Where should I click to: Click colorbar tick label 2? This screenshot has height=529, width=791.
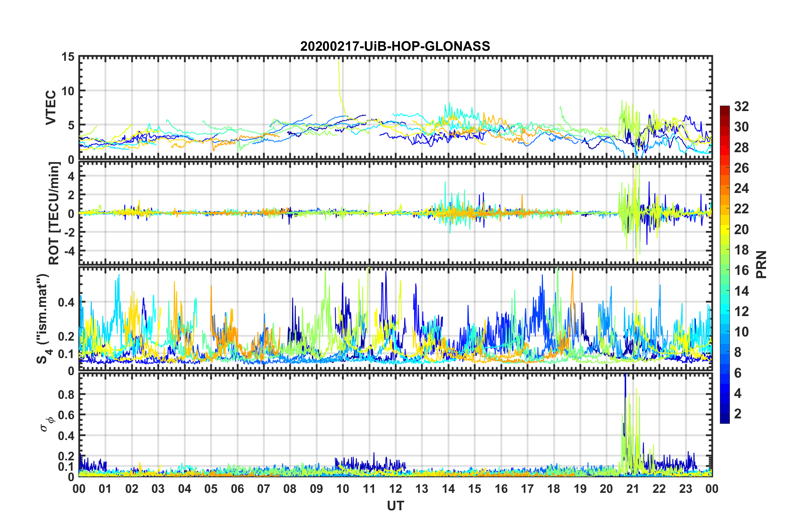click(738, 414)
